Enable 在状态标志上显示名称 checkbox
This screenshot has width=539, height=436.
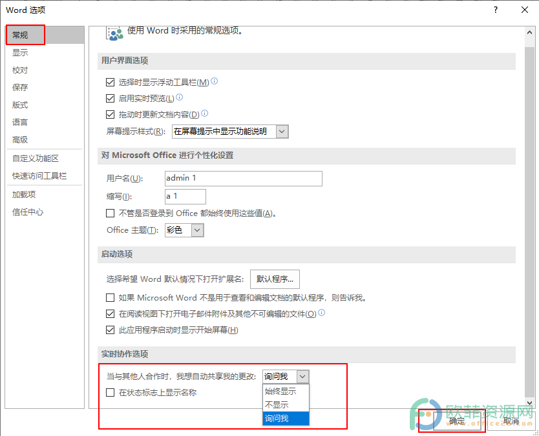click(110, 392)
